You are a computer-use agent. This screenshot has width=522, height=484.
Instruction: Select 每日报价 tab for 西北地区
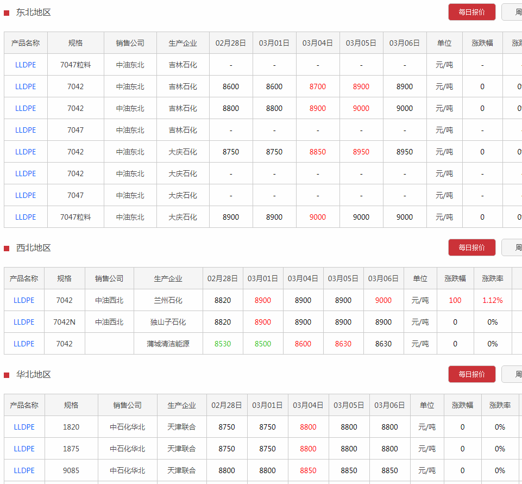(471, 247)
